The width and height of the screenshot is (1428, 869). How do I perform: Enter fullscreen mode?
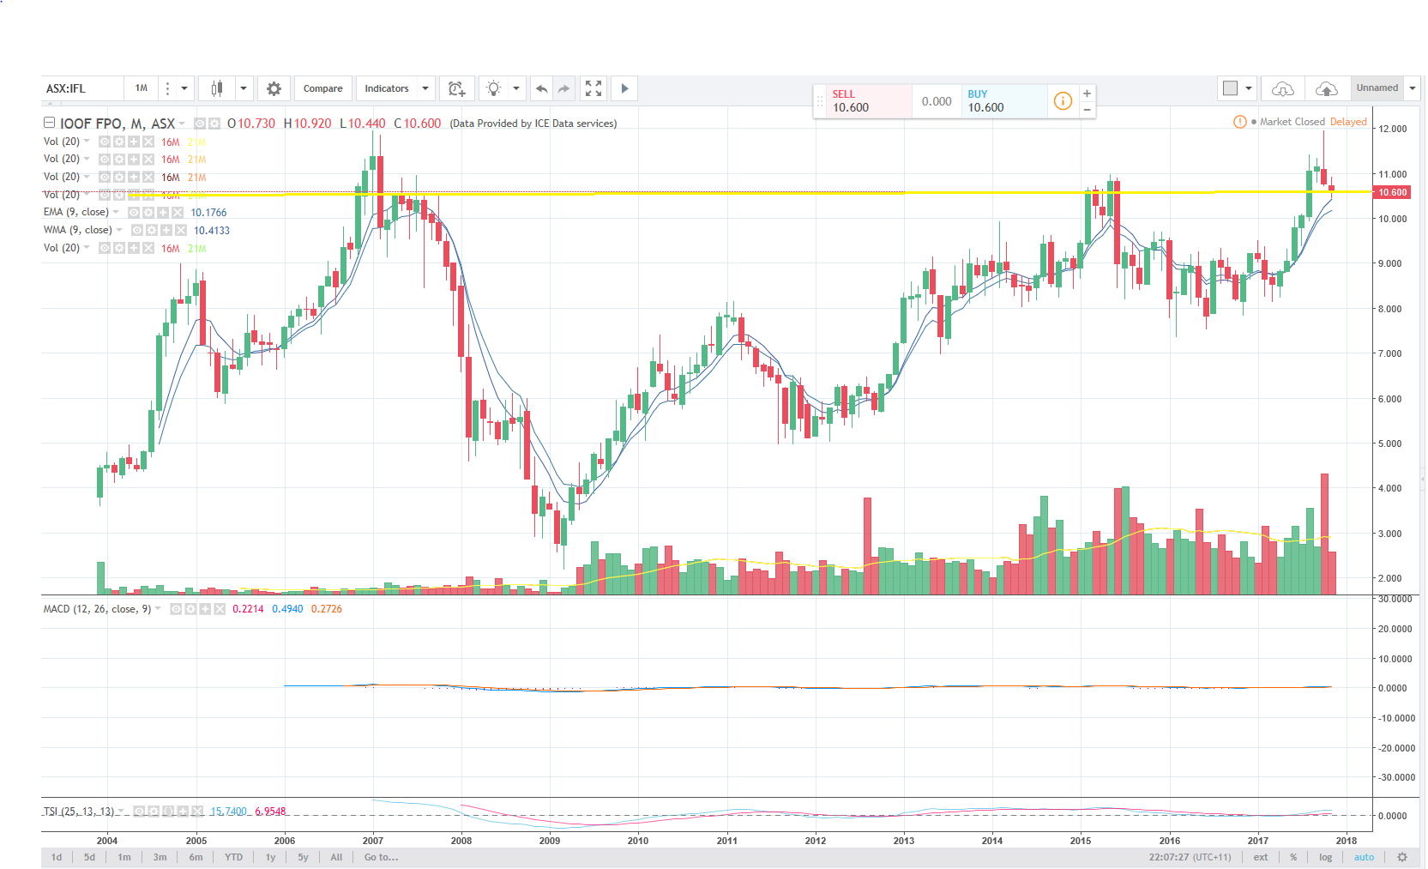coord(593,88)
